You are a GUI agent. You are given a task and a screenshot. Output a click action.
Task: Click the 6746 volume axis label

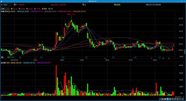pyautogui.click(x=181, y=65)
